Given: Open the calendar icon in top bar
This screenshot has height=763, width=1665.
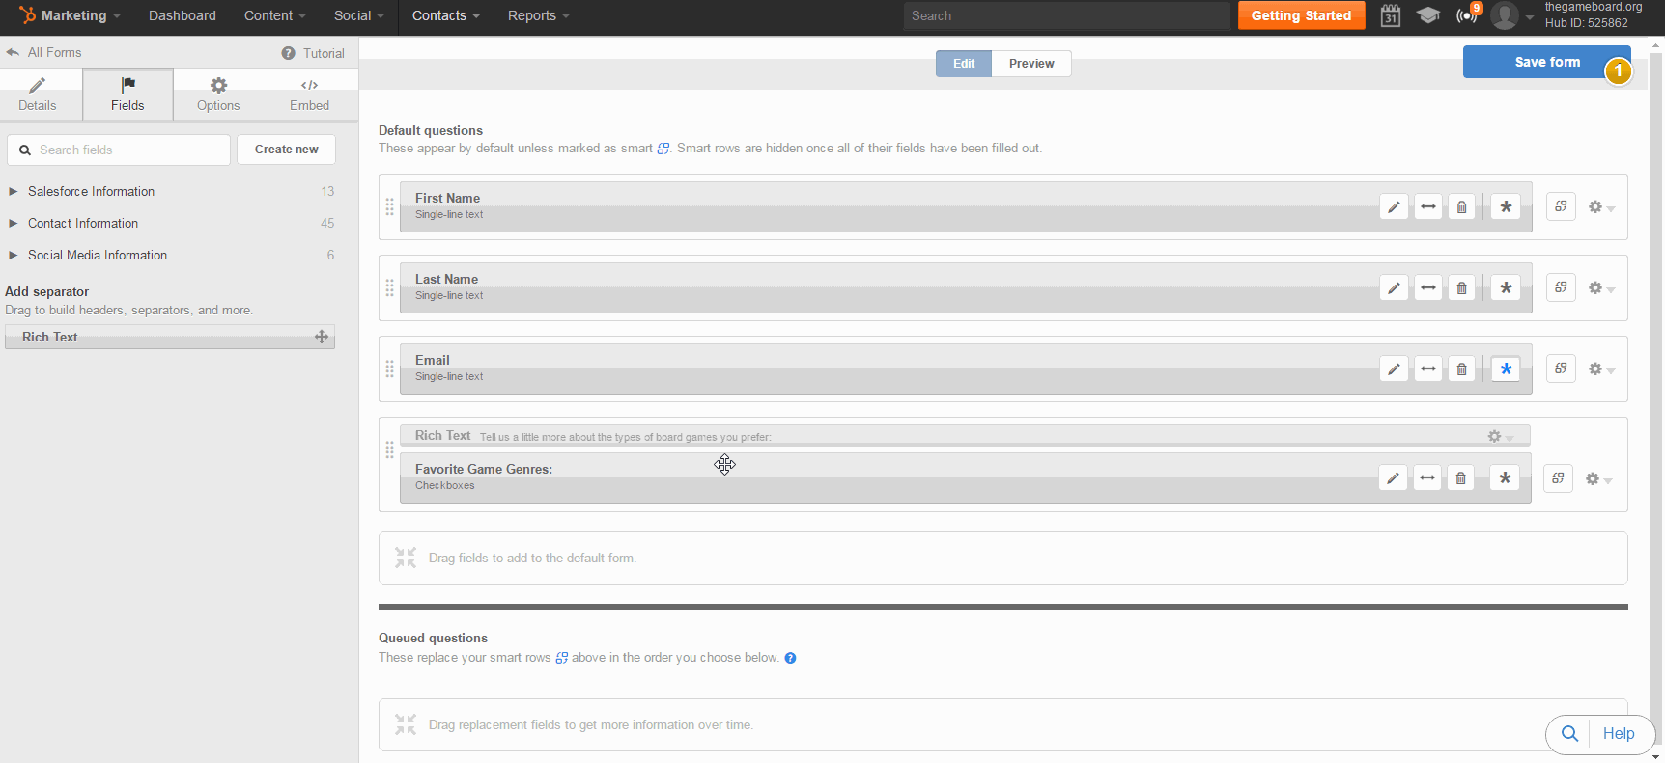Looking at the screenshot, I should (1390, 15).
